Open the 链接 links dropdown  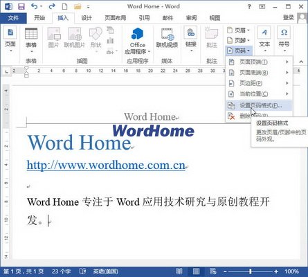[x=191, y=39]
